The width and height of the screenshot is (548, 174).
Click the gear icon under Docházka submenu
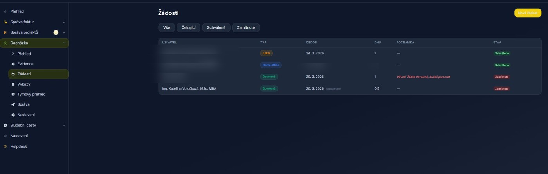coord(13,115)
